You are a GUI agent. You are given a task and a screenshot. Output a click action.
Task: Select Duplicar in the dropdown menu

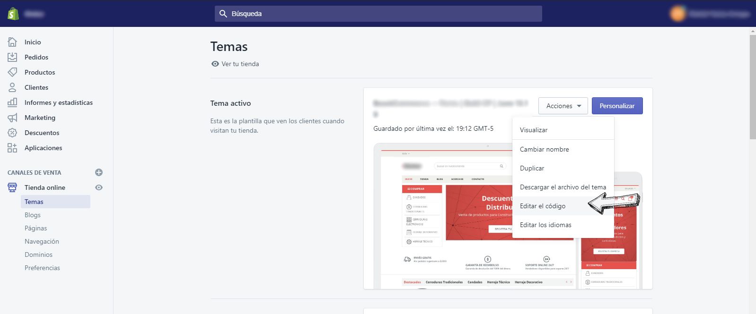(x=563, y=168)
